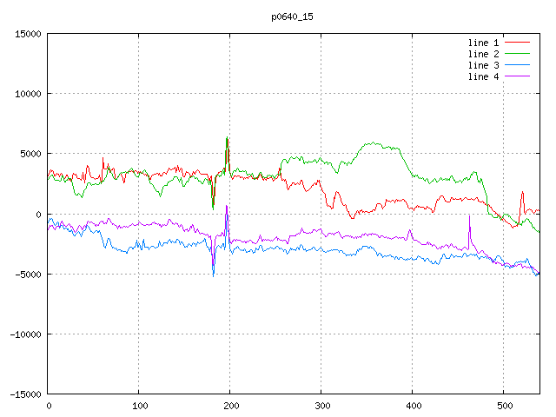Select the 'line 2' legend label
This screenshot has height=417, width=556.
pos(484,54)
